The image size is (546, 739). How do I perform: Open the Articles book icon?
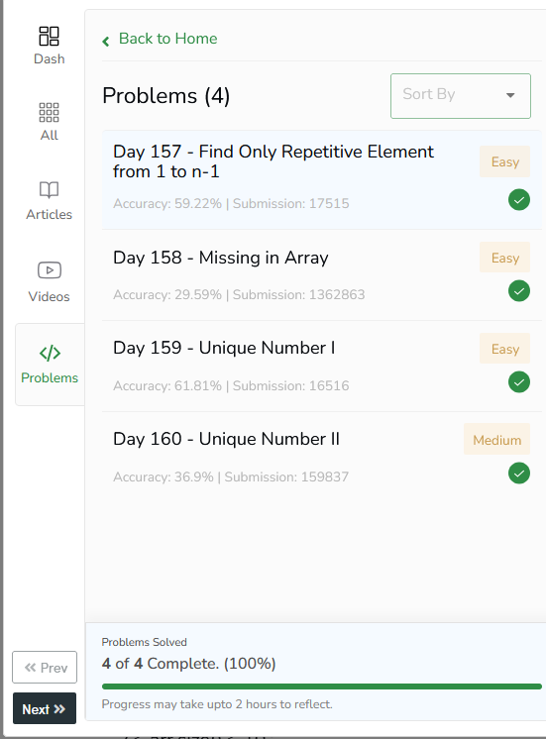pyautogui.click(x=49, y=190)
